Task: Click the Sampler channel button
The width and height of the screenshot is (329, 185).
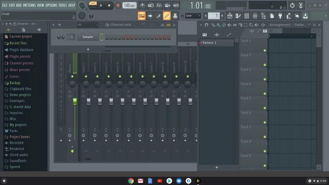Action: [88, 37]
